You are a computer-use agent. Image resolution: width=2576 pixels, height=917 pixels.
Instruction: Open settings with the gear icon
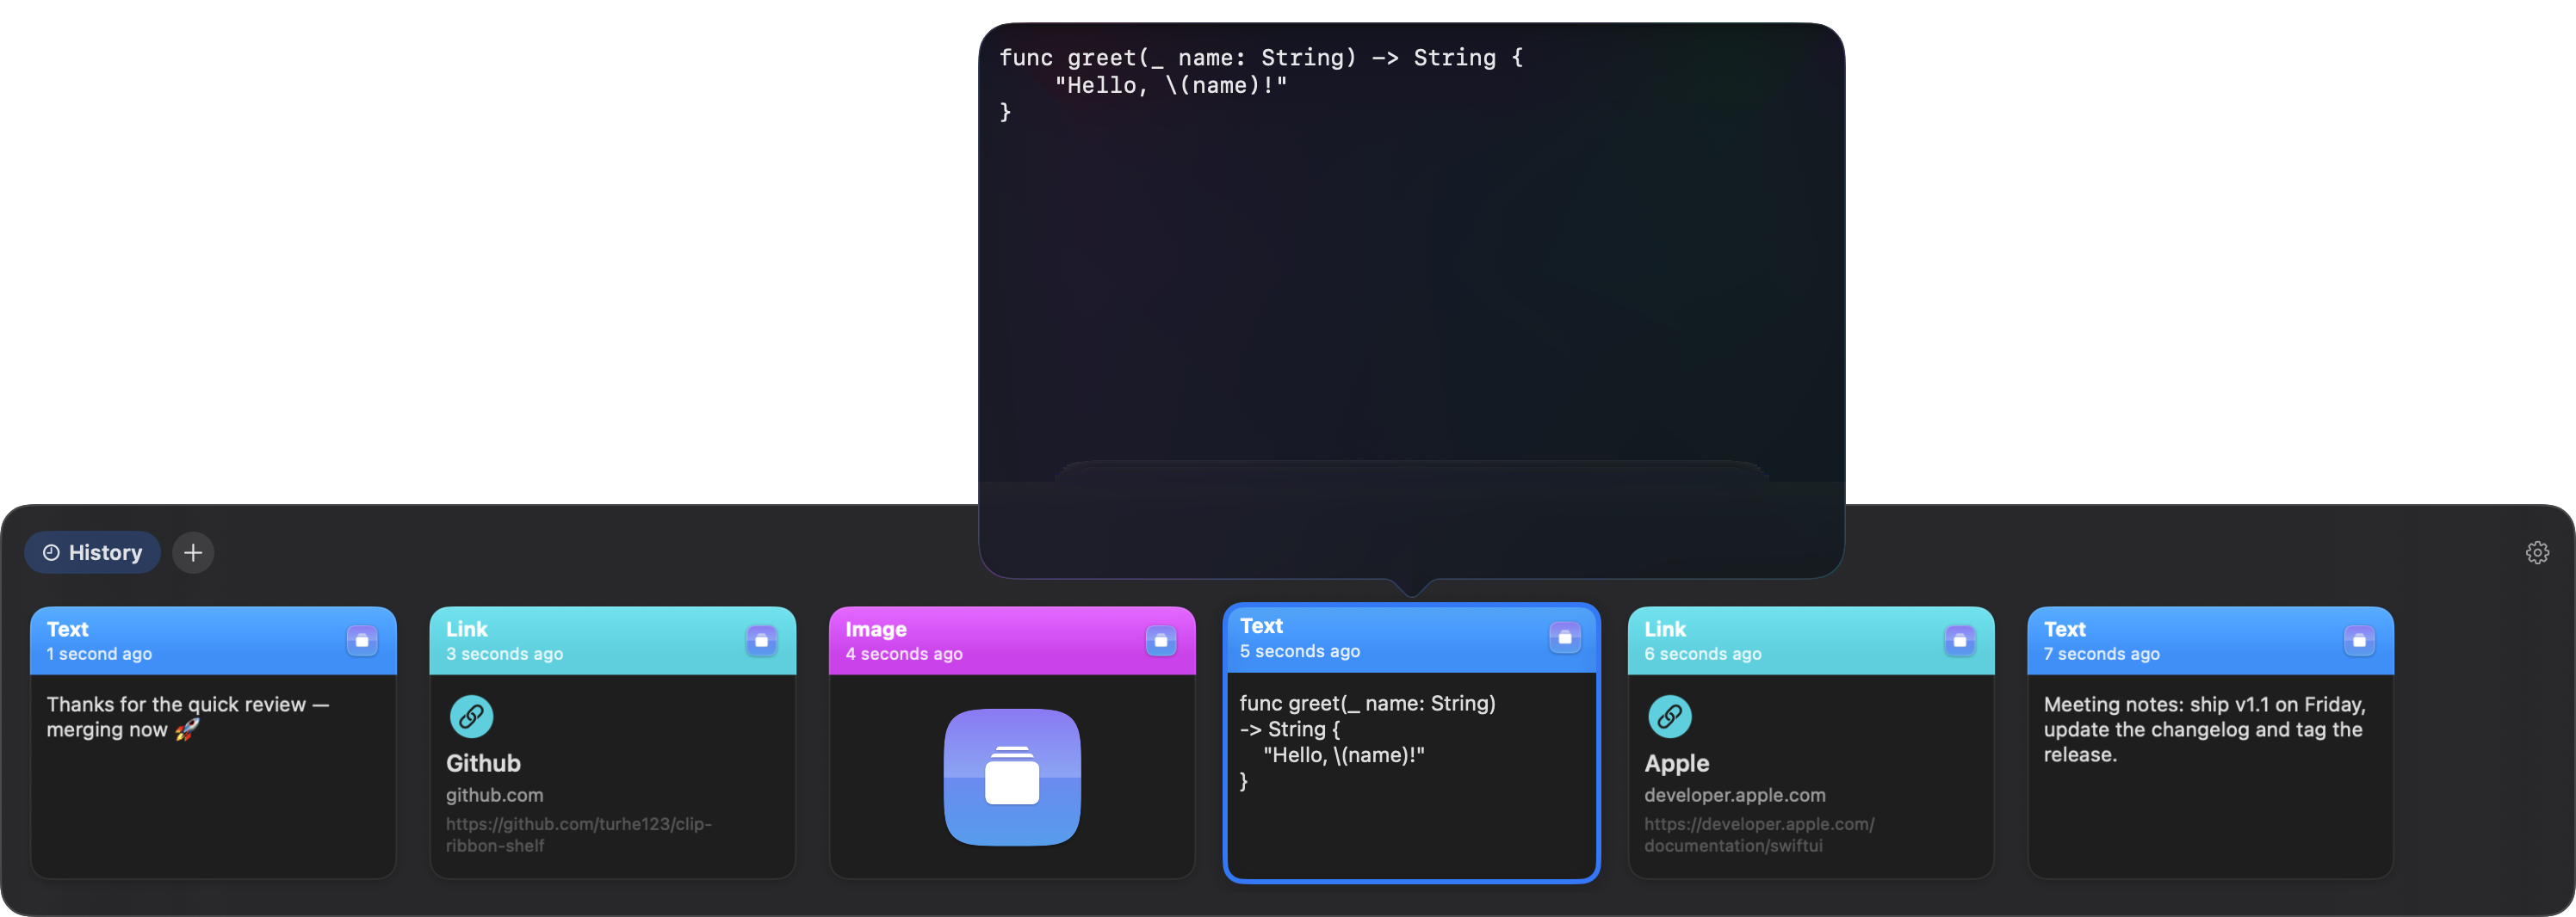tap(2537, 552)
